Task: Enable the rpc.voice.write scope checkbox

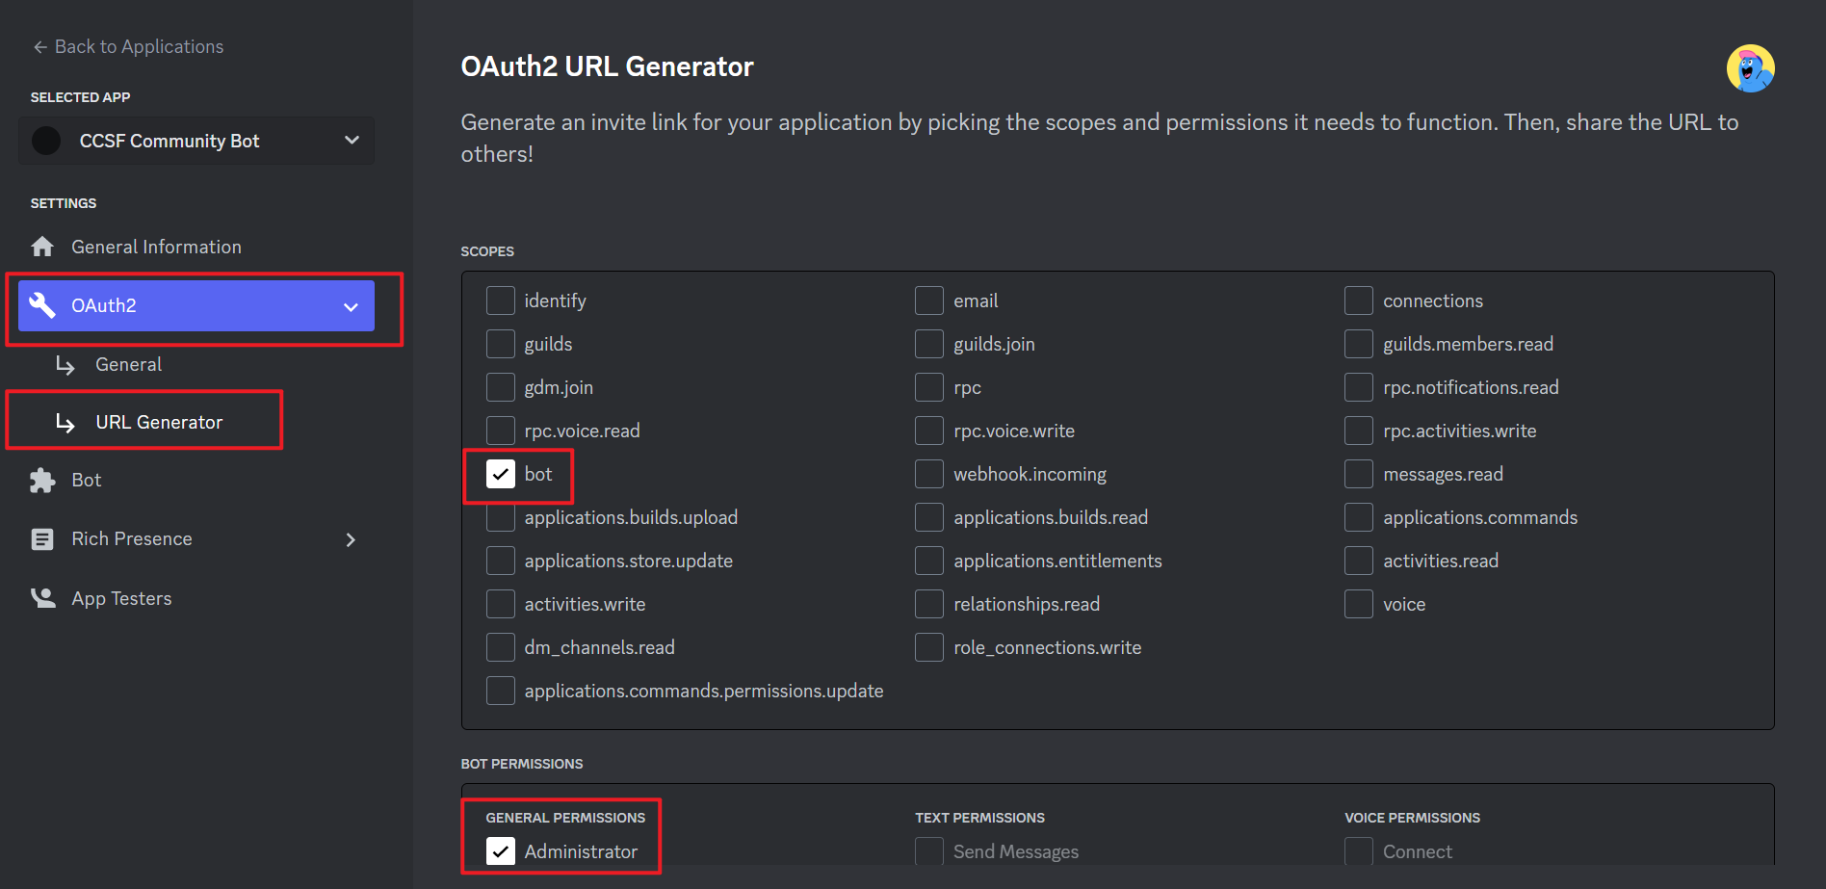Action: [x=929, y=431]
